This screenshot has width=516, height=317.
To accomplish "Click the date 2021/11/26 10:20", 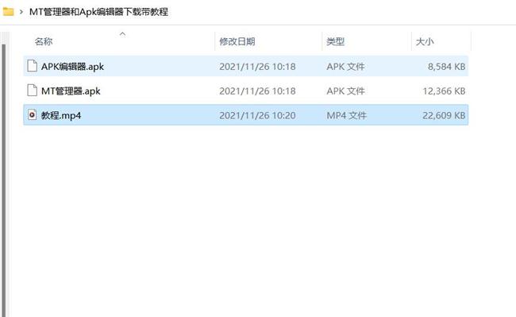I will click(x=257, y=115).
